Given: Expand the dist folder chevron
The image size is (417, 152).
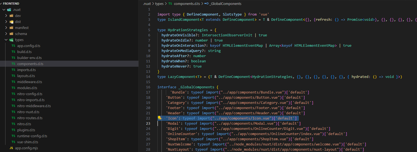Looking at the screenshot, I should coord(6,22).
